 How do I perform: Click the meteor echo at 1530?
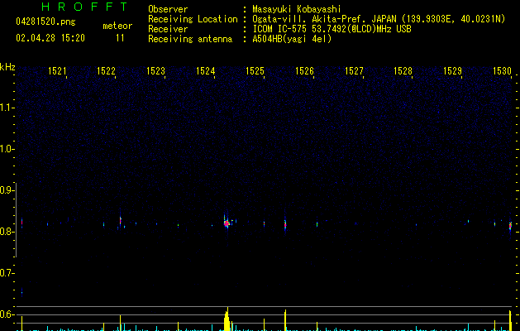(510, 227)
